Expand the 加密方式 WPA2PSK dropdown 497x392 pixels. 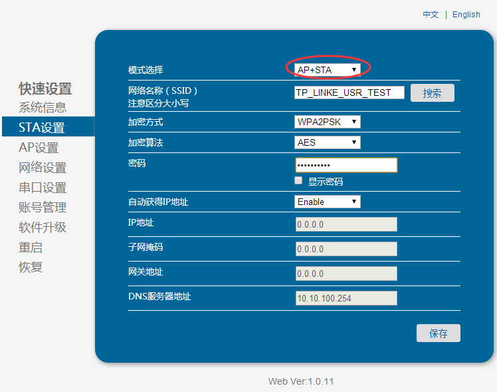(328, 122)
